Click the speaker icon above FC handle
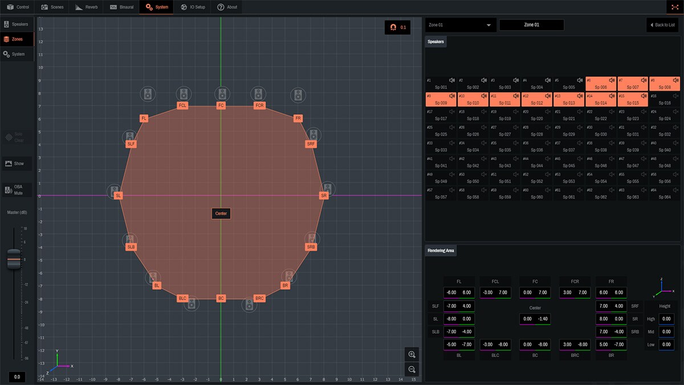This screenshot has height=385, width=684. pyautogui.click(x=222, y=94)
